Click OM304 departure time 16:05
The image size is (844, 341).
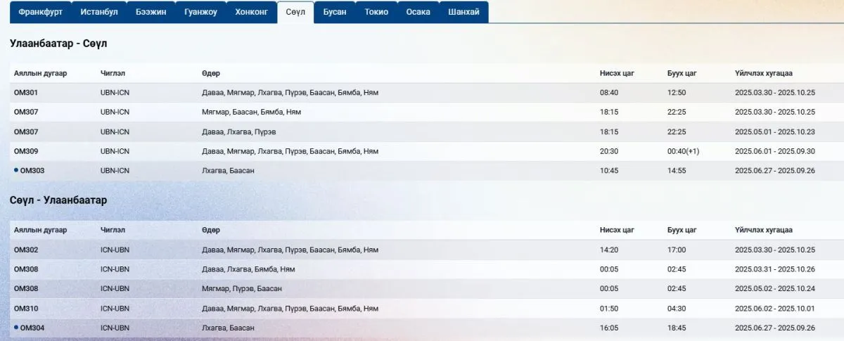click(x=609, y=328)
